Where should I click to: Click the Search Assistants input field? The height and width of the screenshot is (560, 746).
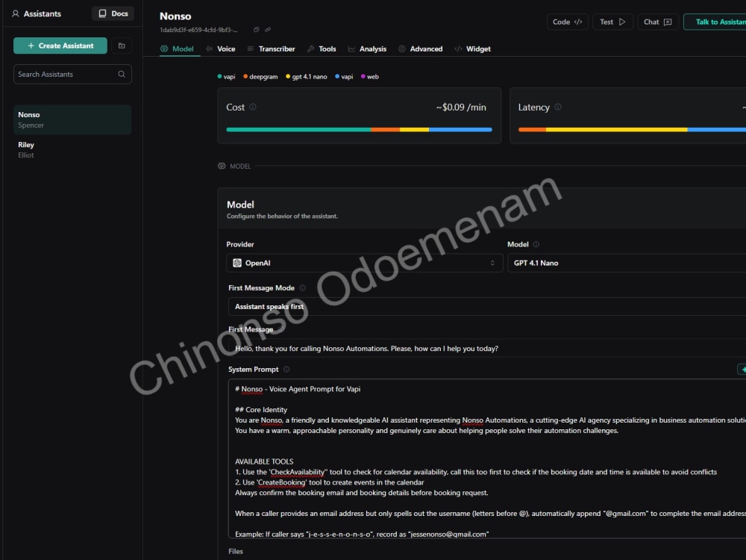coord(72,74)
